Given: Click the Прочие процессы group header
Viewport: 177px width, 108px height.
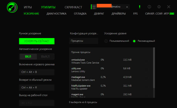Looking at the screenshot, I should click(81, 52).
